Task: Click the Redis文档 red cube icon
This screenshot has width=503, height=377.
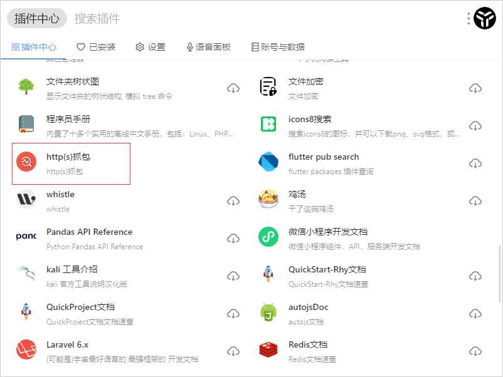Action: pos(268,349)
